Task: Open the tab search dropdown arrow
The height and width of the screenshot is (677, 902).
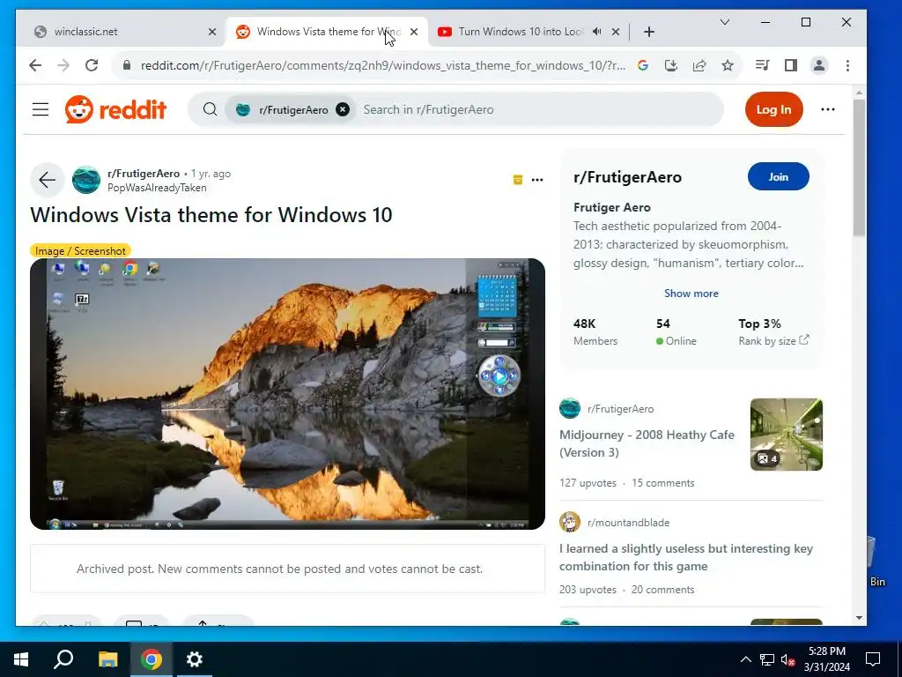Action: pyautogui.click(x=725, y=22)
